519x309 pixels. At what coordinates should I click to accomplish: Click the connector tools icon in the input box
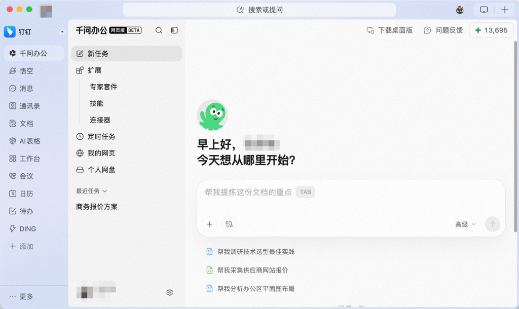tap(229, 224)
